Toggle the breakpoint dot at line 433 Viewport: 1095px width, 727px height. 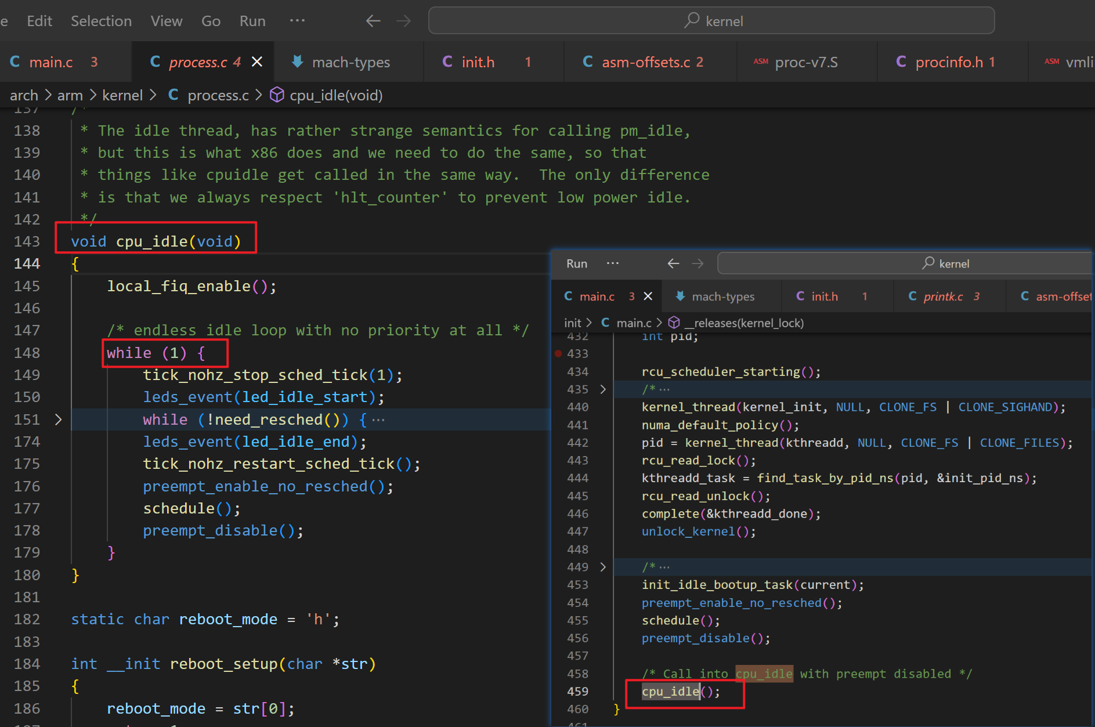[x=558, y=353]
